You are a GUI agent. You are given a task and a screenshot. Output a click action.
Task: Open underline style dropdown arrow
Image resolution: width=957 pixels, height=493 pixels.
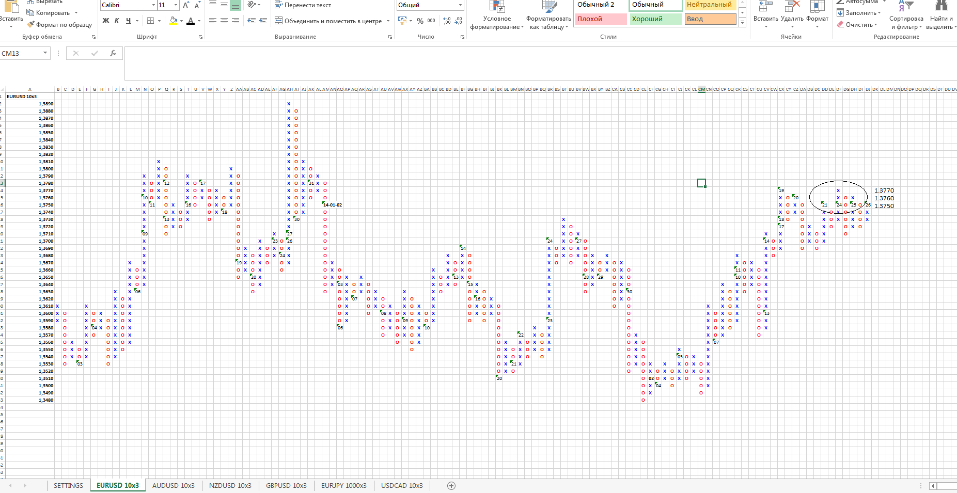pos(137,21)
